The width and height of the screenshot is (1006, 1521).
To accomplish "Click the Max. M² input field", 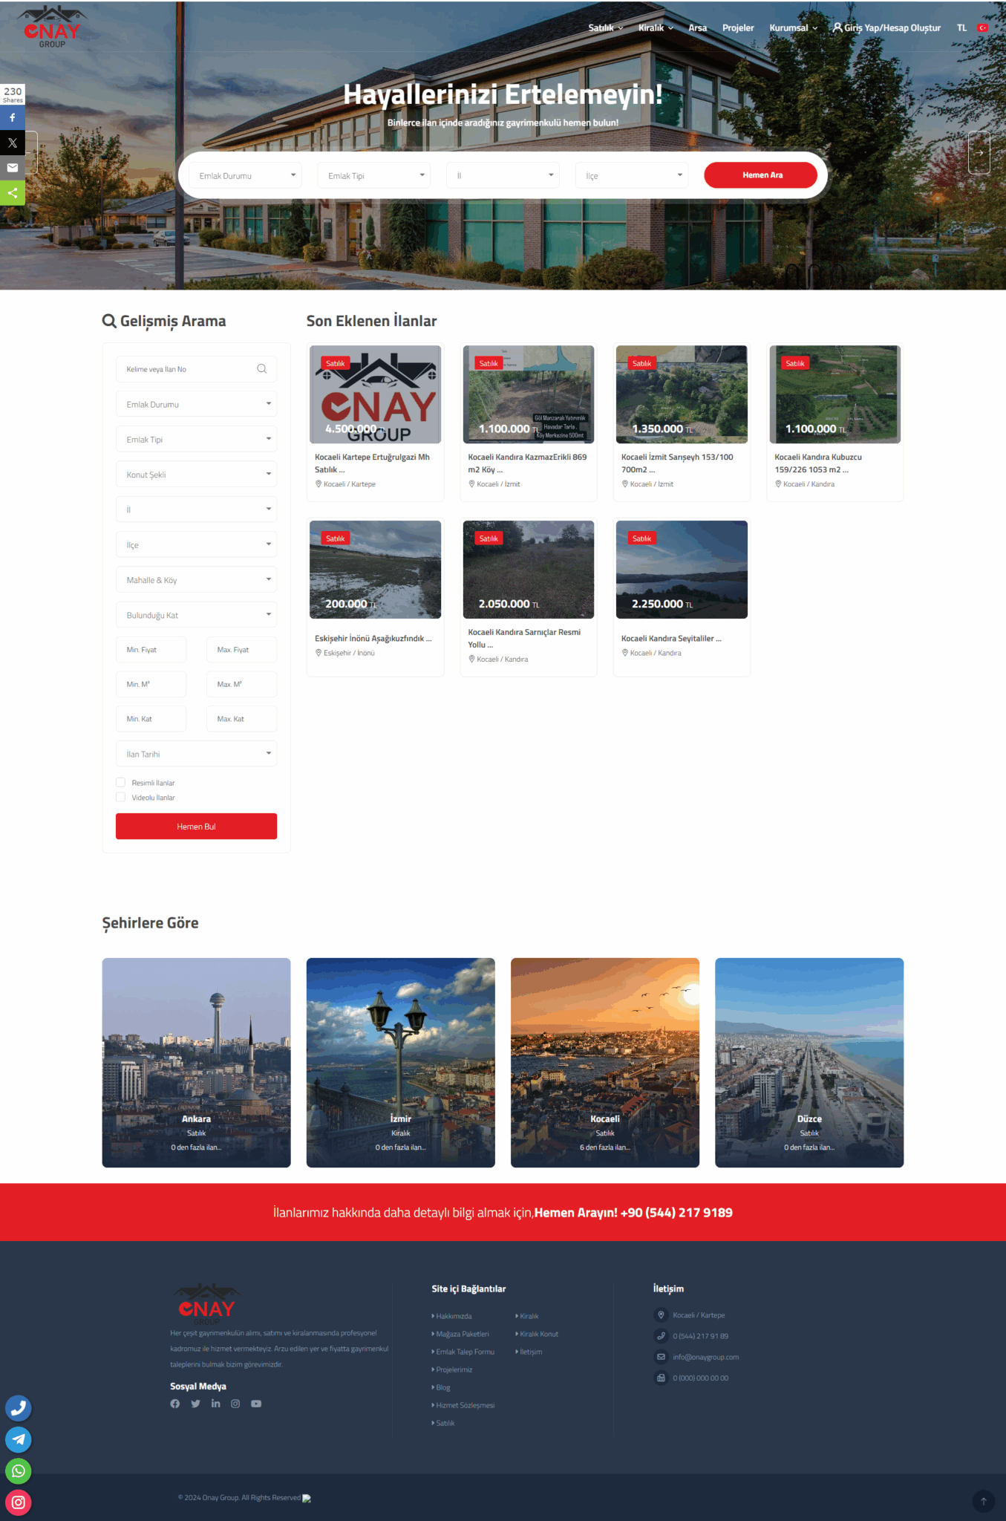I will pyautogui.click(x=241, y=684).
